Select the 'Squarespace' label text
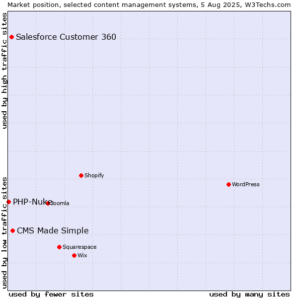298x298 pixels. pos(79,247)
